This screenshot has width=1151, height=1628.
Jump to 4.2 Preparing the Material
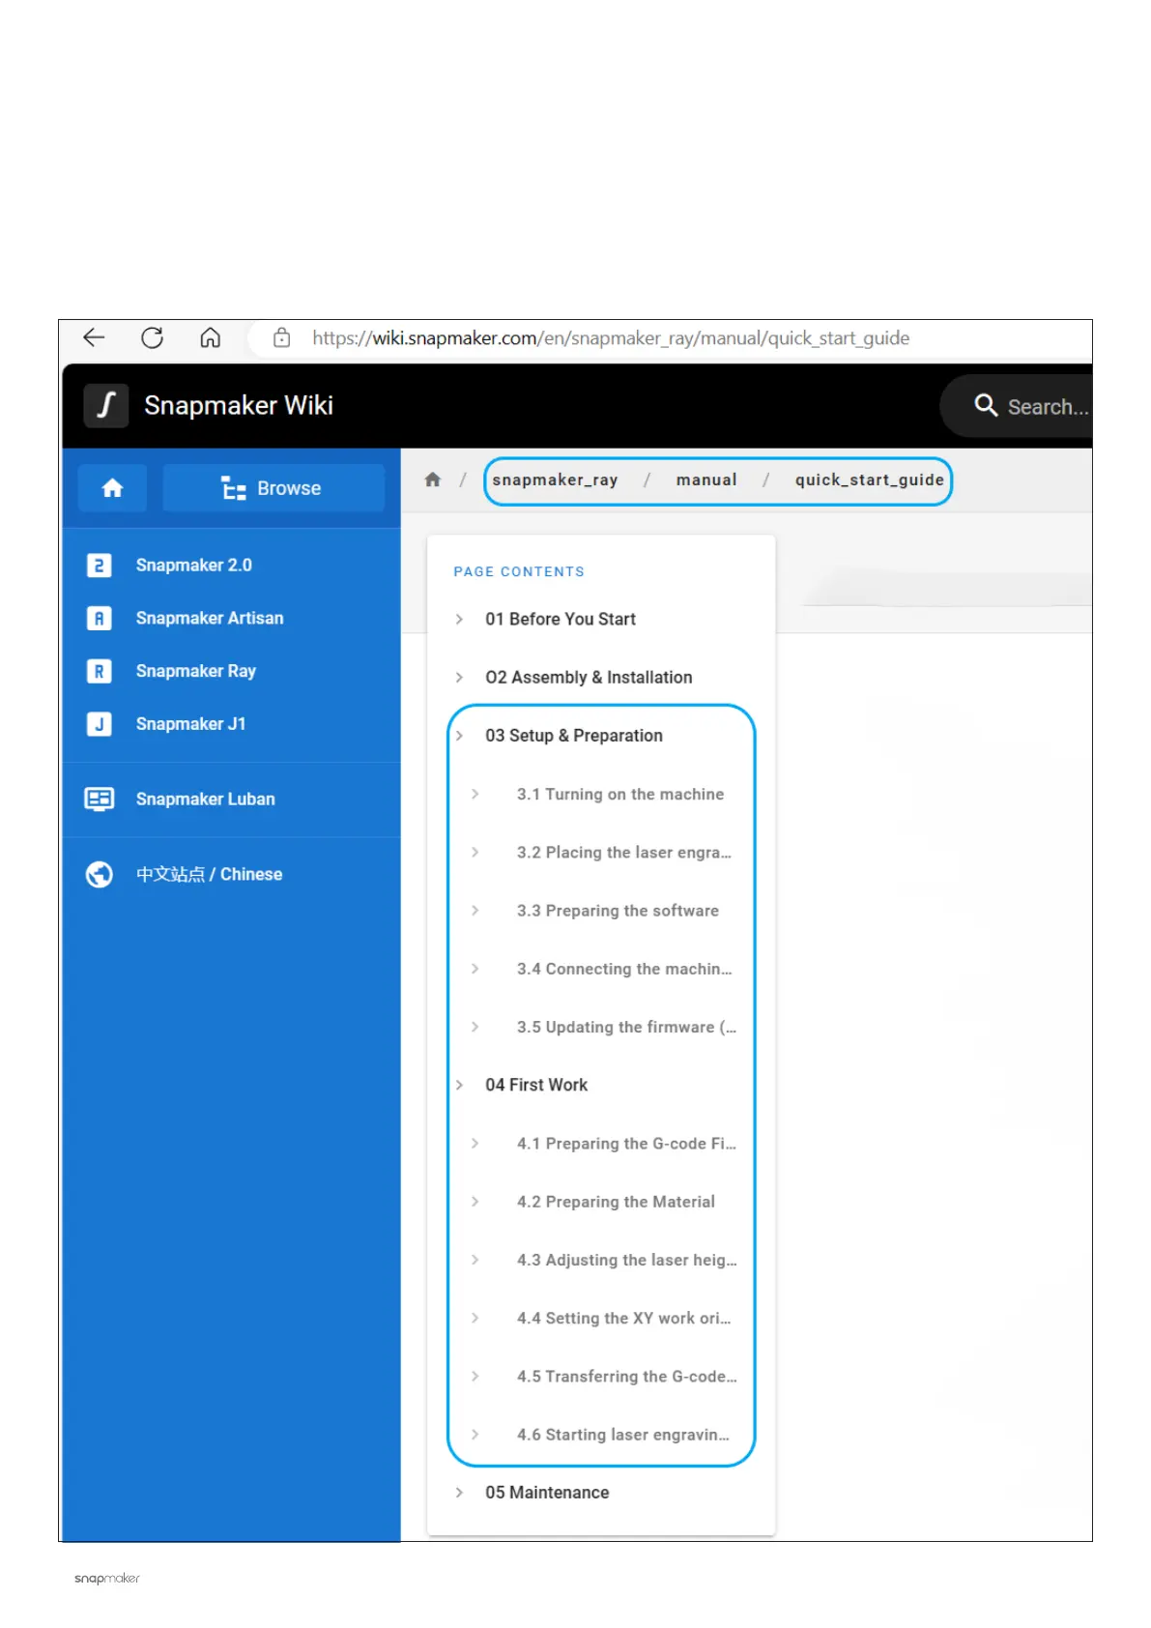pyautogui.click(x=616, y=1202)
